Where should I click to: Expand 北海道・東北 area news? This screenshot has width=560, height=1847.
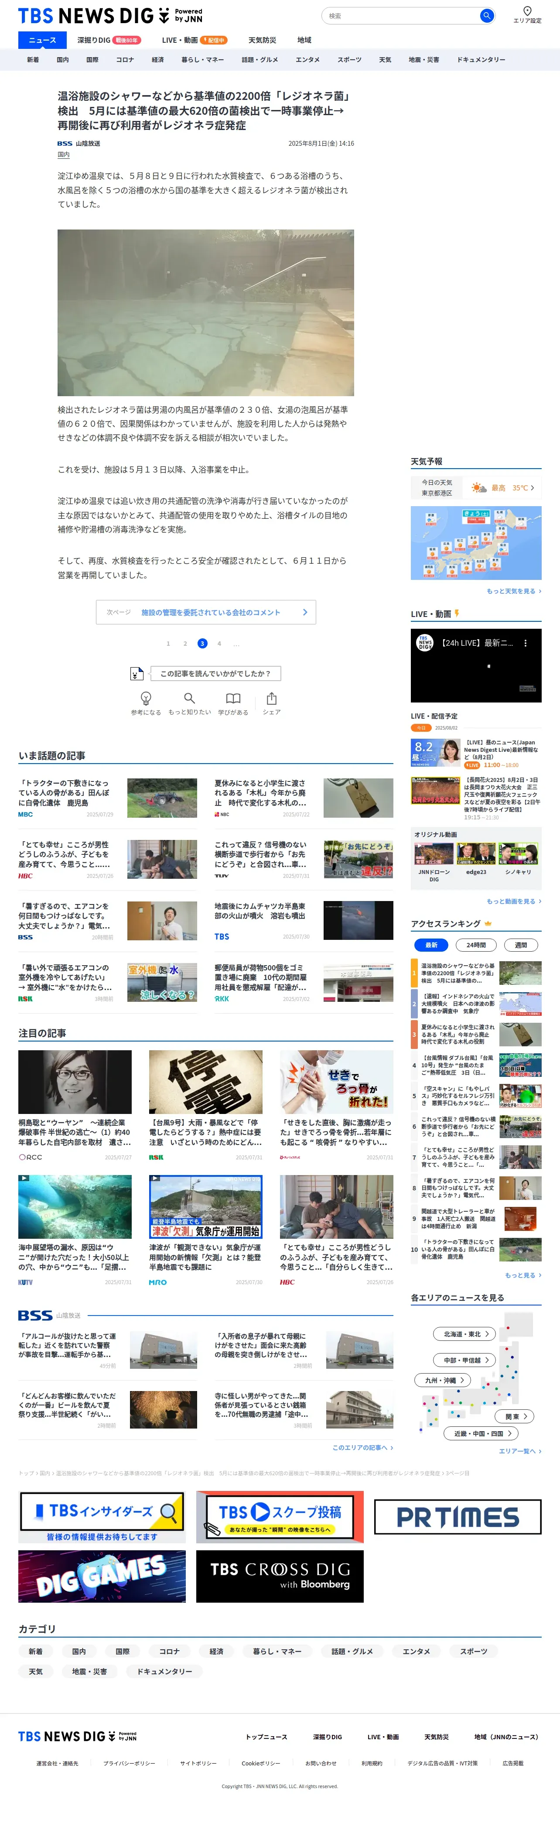(464, 1333)
